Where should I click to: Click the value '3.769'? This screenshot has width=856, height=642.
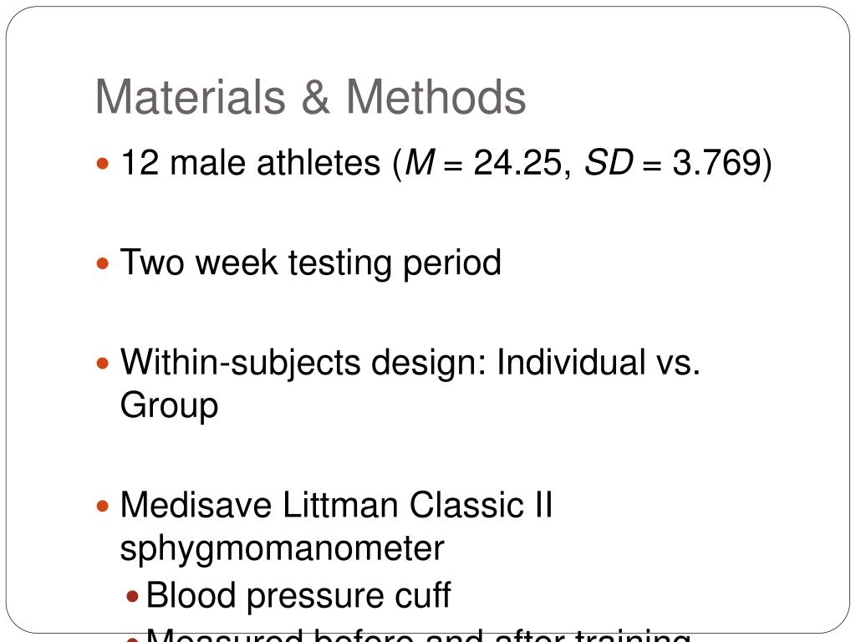716,163
